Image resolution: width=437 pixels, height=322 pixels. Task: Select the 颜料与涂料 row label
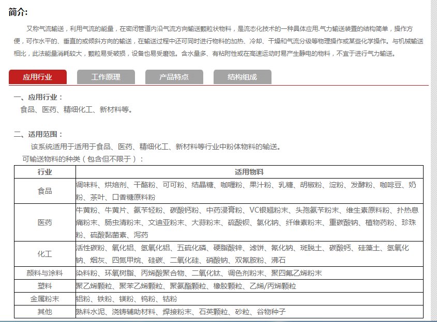pyautogui.click(x=45, y=273)
